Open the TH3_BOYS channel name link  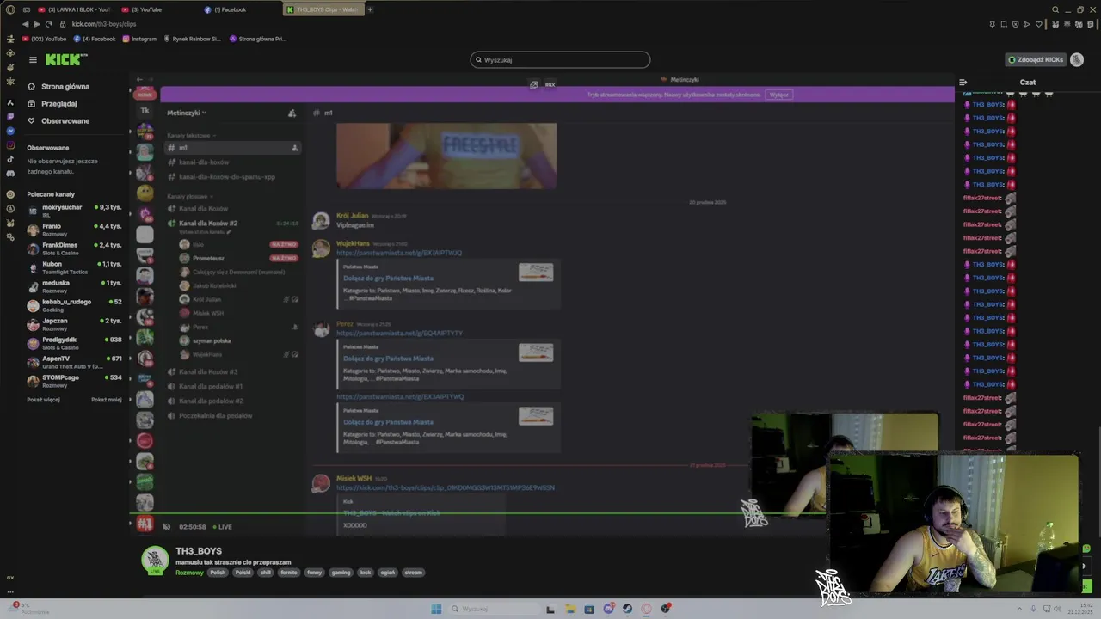tap(199, 551)
